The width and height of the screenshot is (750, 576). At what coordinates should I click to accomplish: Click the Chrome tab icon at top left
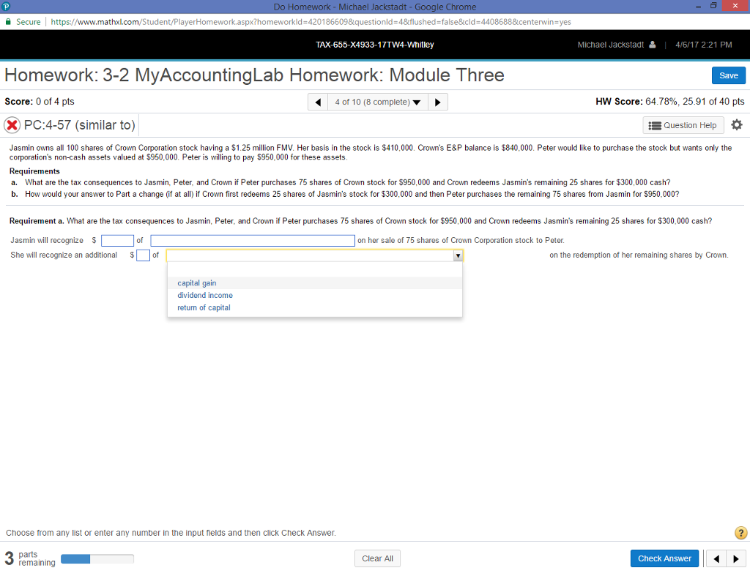(x=7, y=6)
